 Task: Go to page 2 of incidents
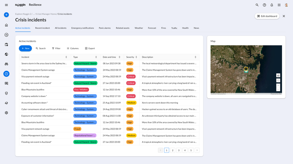[x=173, y=150]
